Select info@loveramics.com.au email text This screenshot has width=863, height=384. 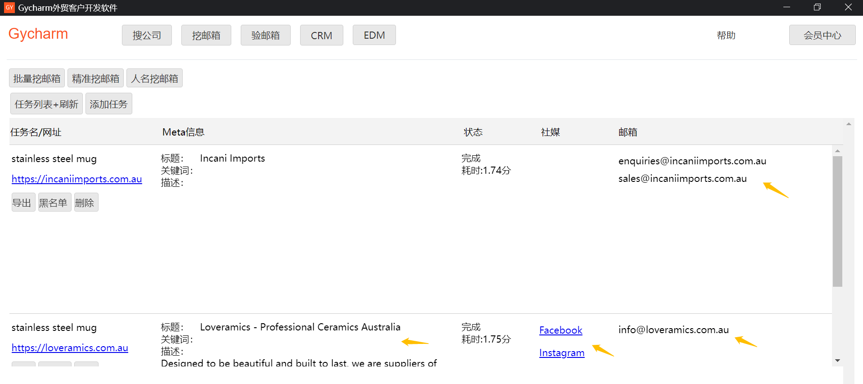tap(674, 330)
